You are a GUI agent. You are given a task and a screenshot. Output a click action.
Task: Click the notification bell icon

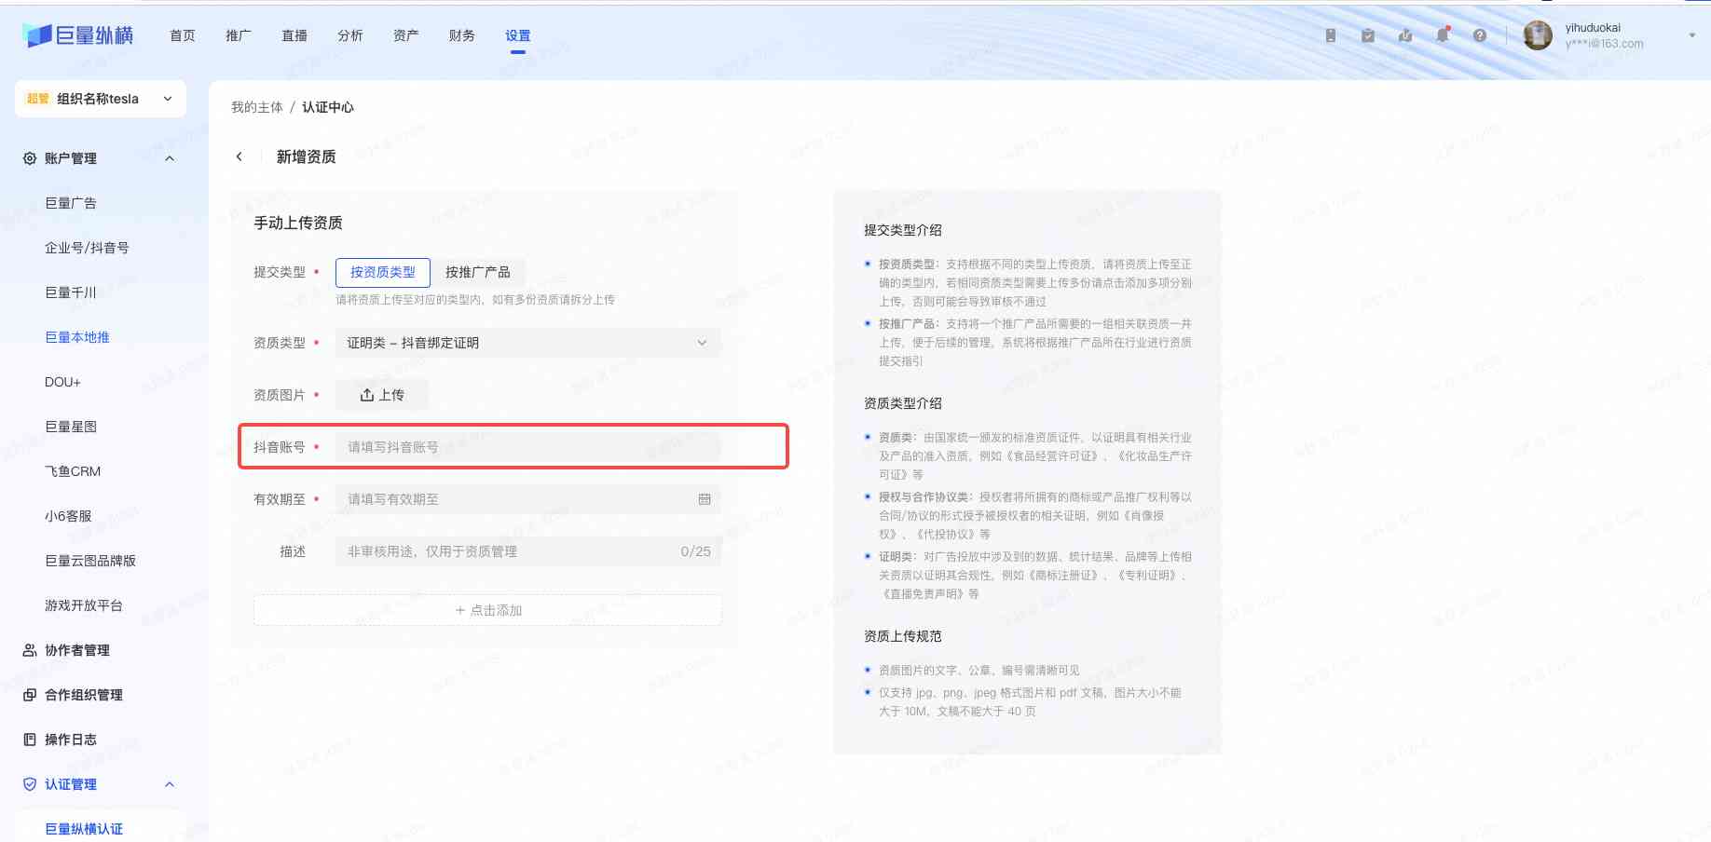click(x=1442, y=35)
